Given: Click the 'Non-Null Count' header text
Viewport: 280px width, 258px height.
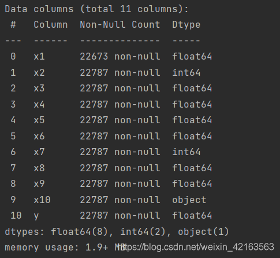Looking at the screenshot, I should [120, 25].
